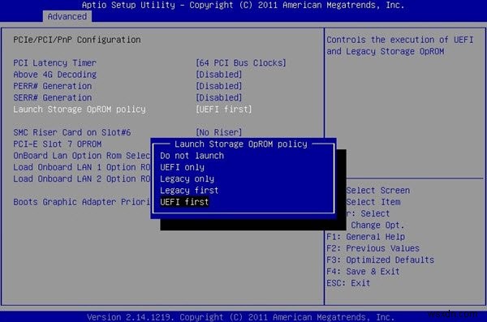Open the Advanced tab

tap(67, 16)
